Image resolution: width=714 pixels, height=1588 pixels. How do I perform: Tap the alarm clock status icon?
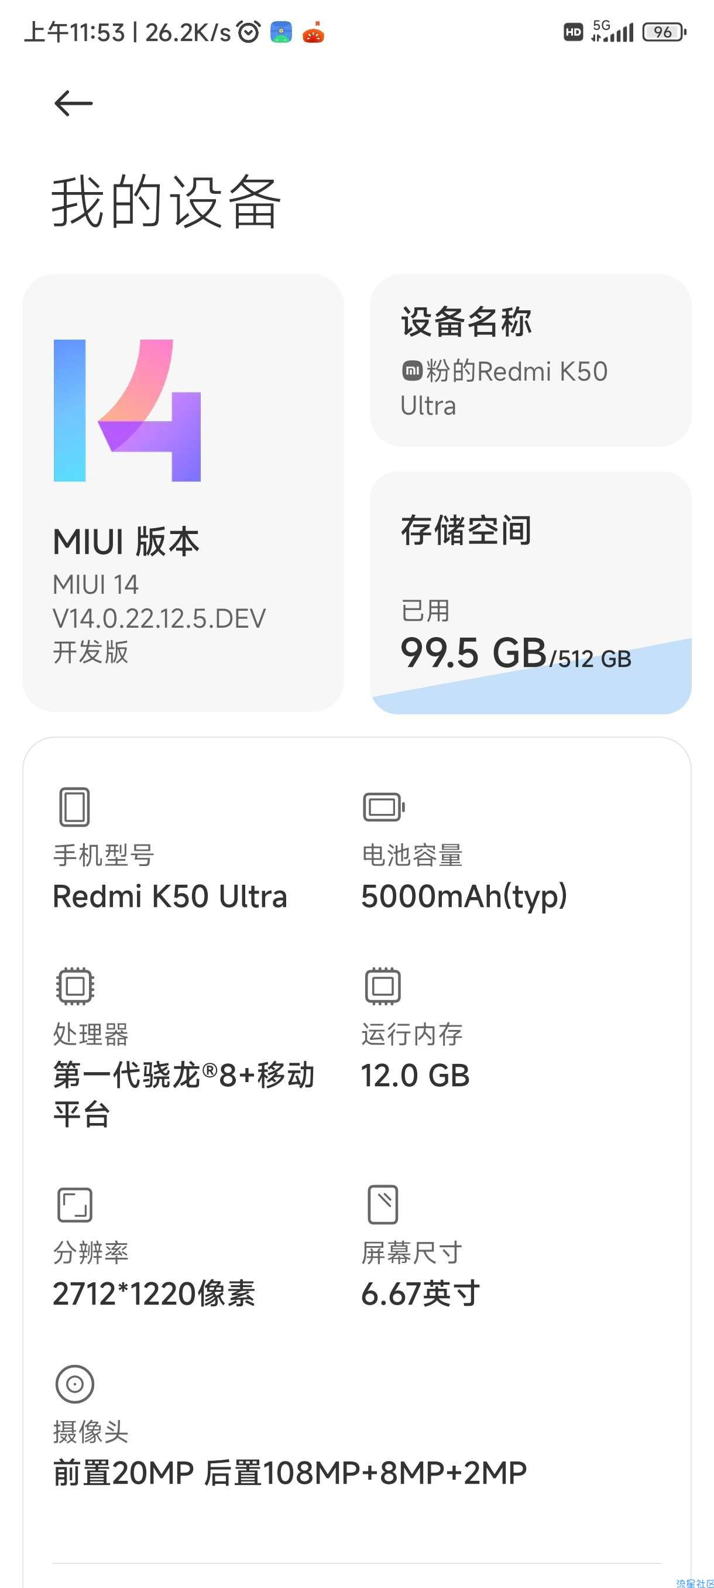click(249, 32)
